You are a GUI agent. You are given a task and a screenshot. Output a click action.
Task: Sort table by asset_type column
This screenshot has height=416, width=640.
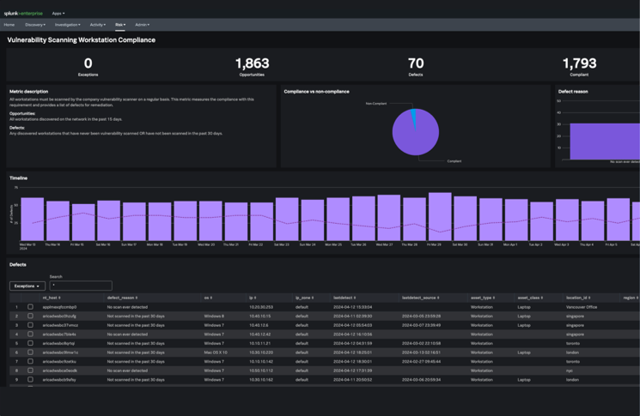point(484,297)
